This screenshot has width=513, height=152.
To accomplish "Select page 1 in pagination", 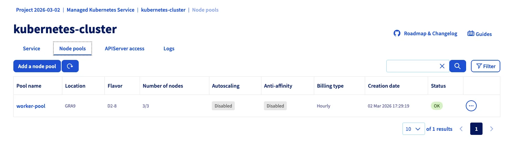I will [476, 129].
